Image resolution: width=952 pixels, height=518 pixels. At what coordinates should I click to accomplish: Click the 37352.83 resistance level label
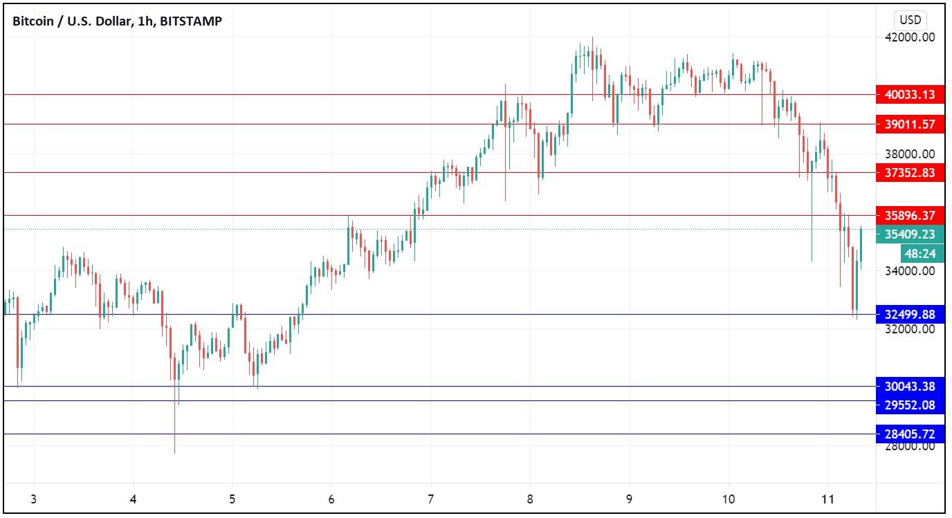tap(909, 172)
